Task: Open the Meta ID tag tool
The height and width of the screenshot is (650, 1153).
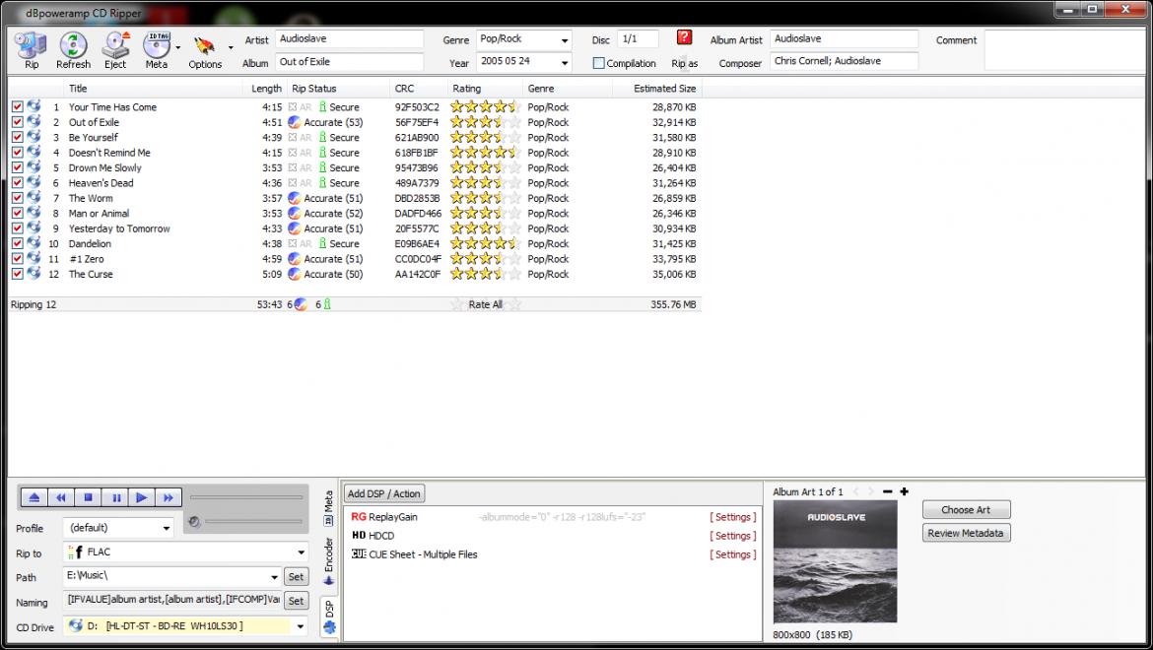Action: pyautogui.click(x=157, y=48)
